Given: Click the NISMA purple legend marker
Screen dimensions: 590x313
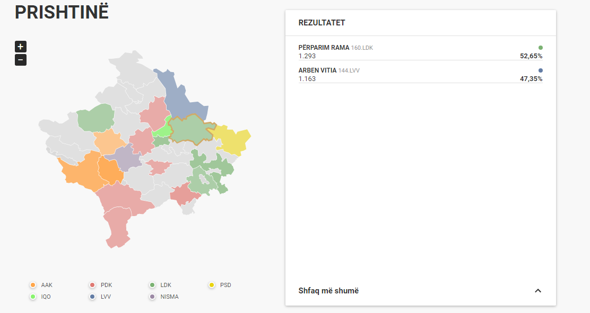Looking at the screenshot, I should [152, 297].
